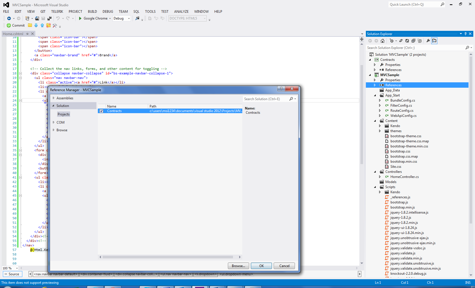Click the help question mark in Reference Manager
This screenshot has width=475, height=288.
click(x=281, y=89)
